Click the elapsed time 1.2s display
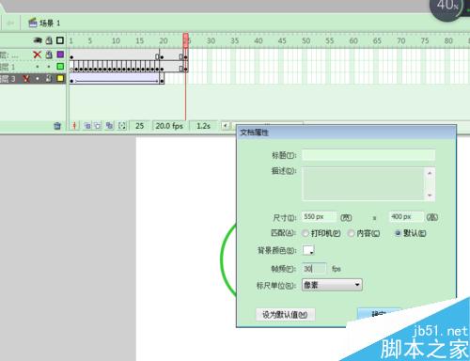Viewport: 470px width, 361px height. tap(203, 126)
